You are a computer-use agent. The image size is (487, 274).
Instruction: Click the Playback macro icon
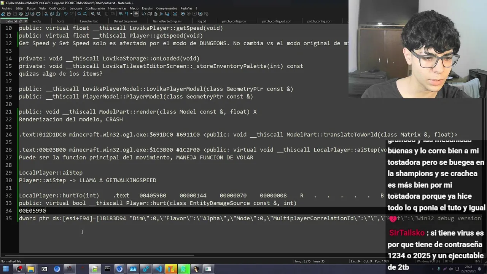(194, 14)
